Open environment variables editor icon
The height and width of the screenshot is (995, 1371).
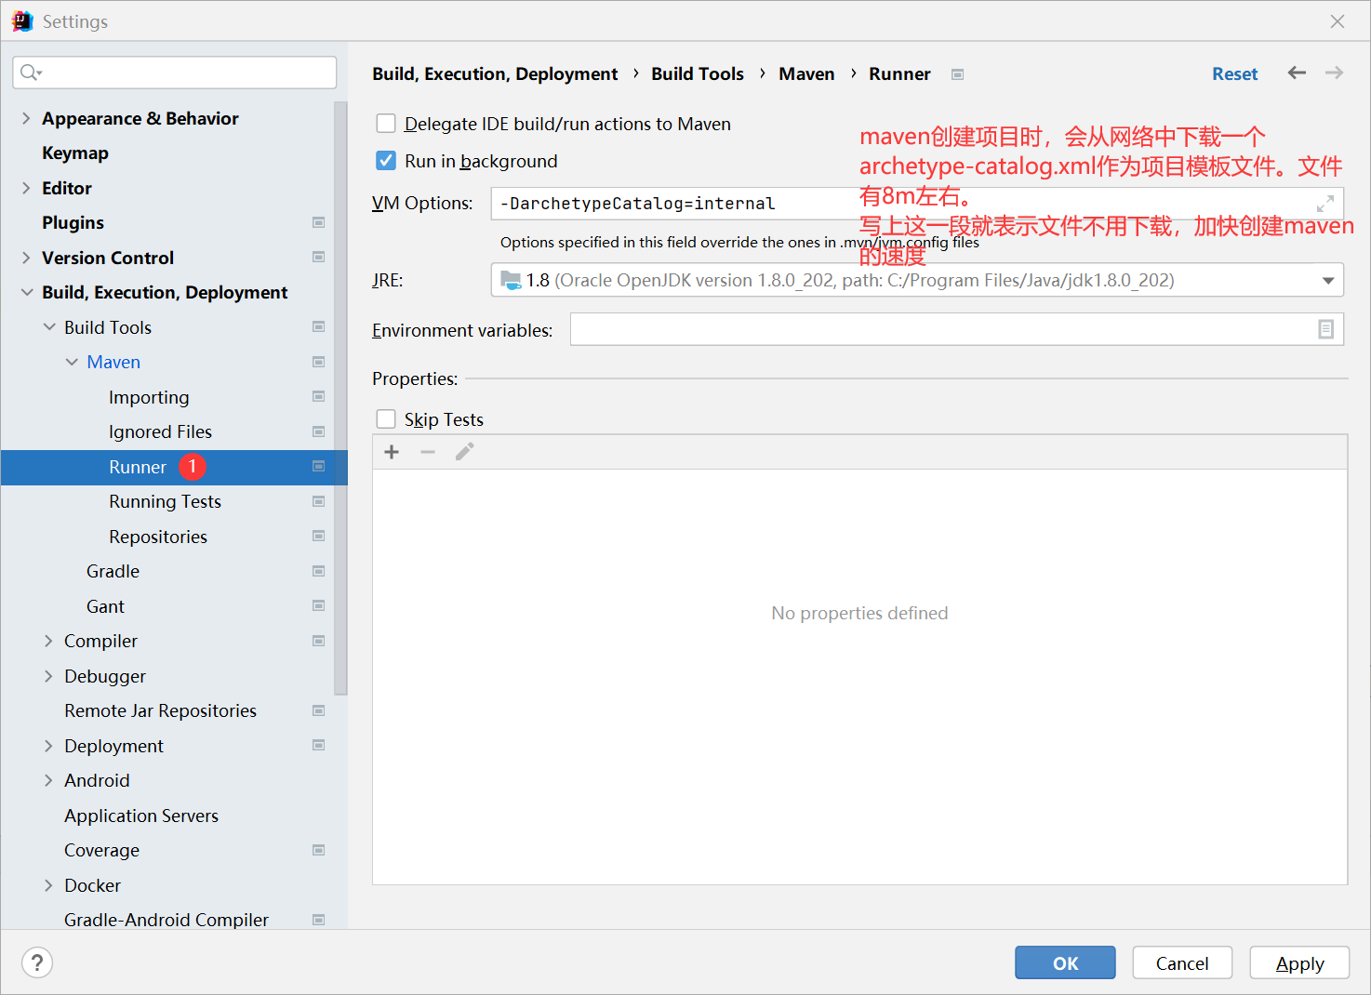click(1325, 329)
